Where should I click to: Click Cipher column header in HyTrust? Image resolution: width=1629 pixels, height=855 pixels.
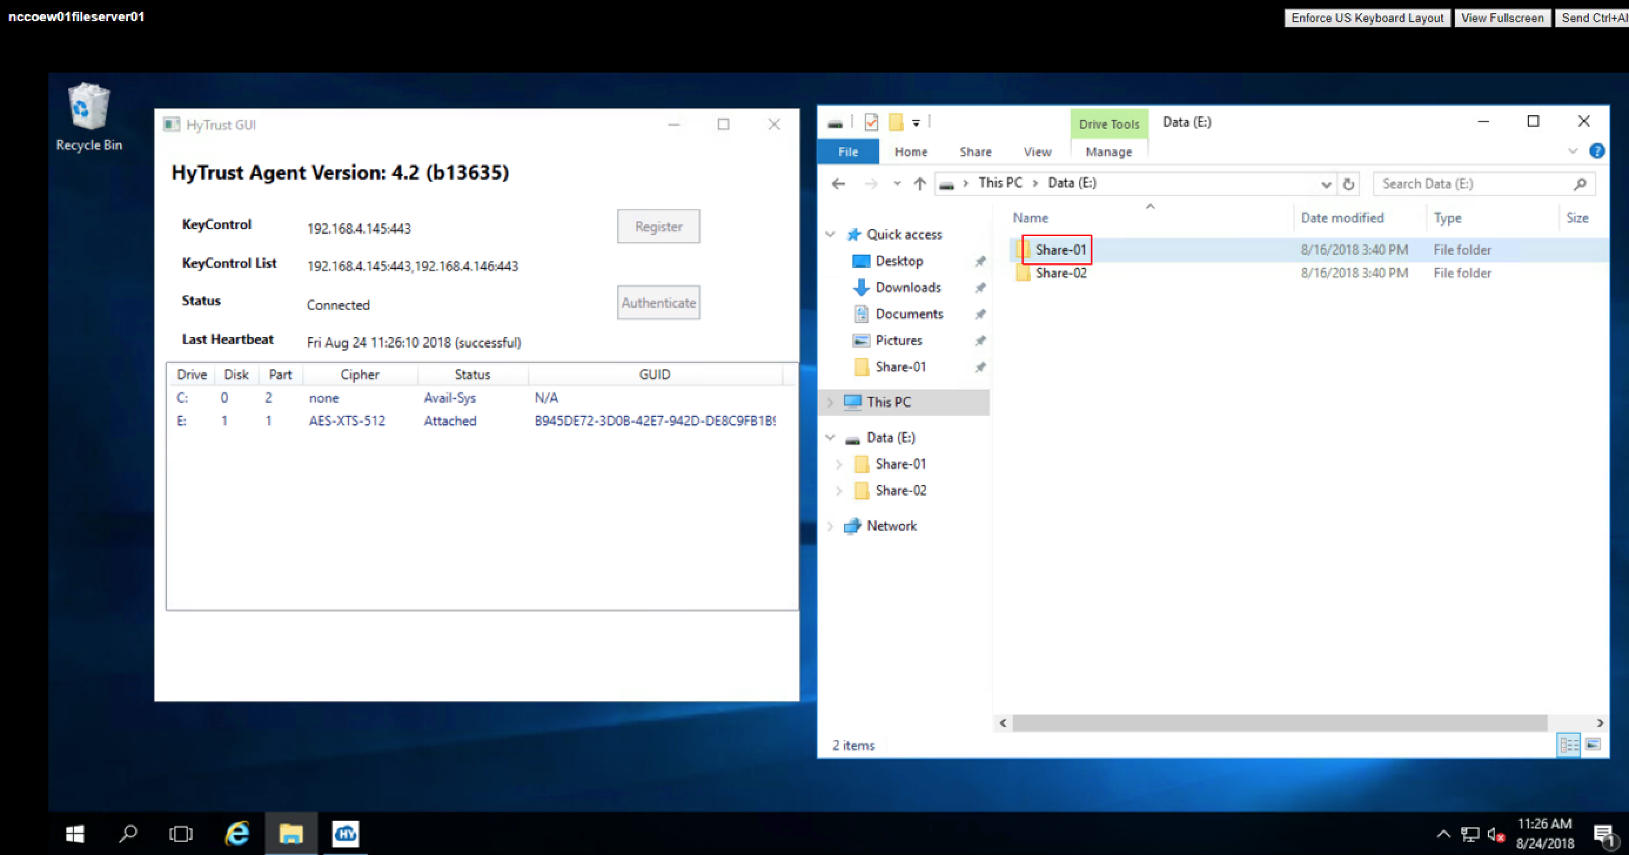[x=360, y=375]
